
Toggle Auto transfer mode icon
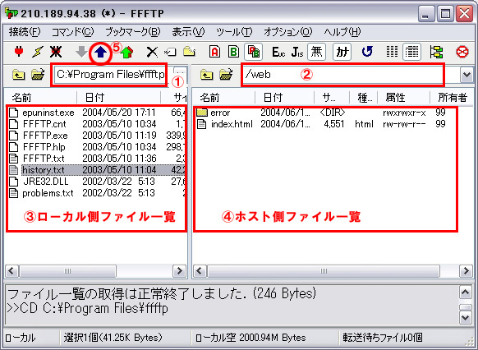[x=253, y=52]
